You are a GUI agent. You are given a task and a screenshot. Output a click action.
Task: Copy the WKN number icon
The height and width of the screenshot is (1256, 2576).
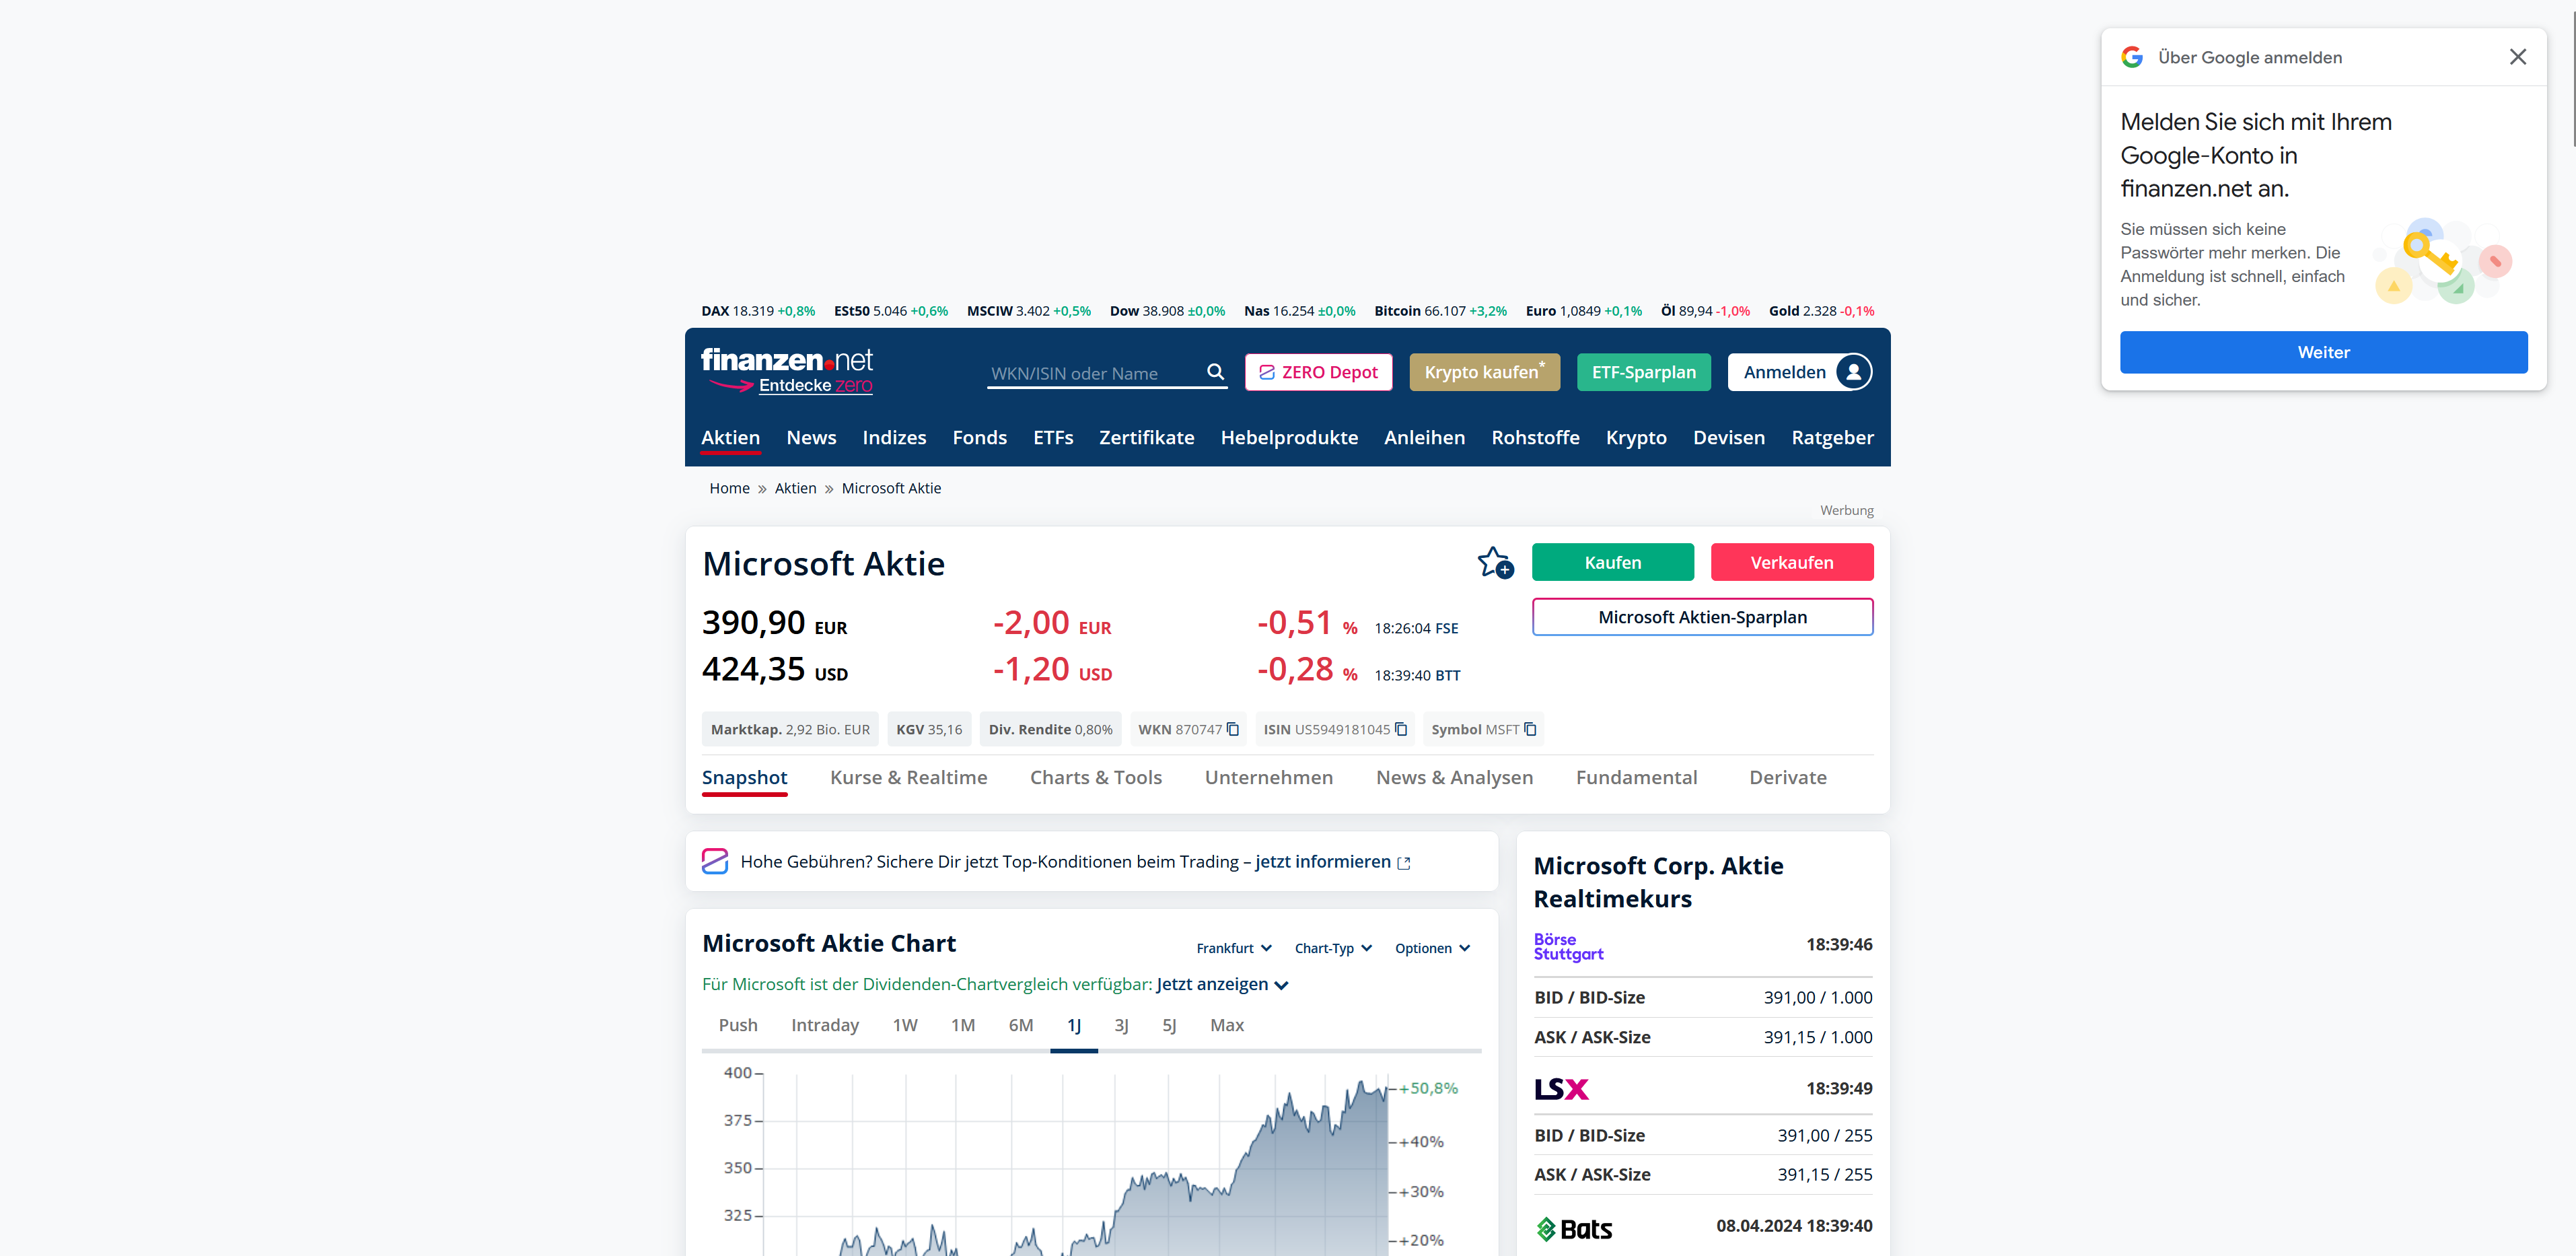(x=1233, y=729)
